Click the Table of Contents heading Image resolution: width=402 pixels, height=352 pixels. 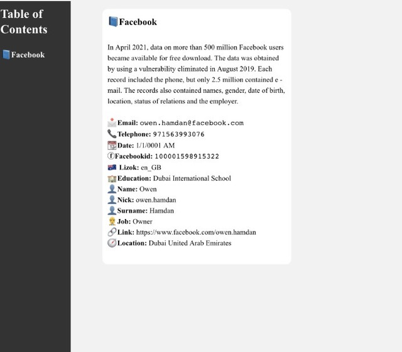(x=24, y=22)
